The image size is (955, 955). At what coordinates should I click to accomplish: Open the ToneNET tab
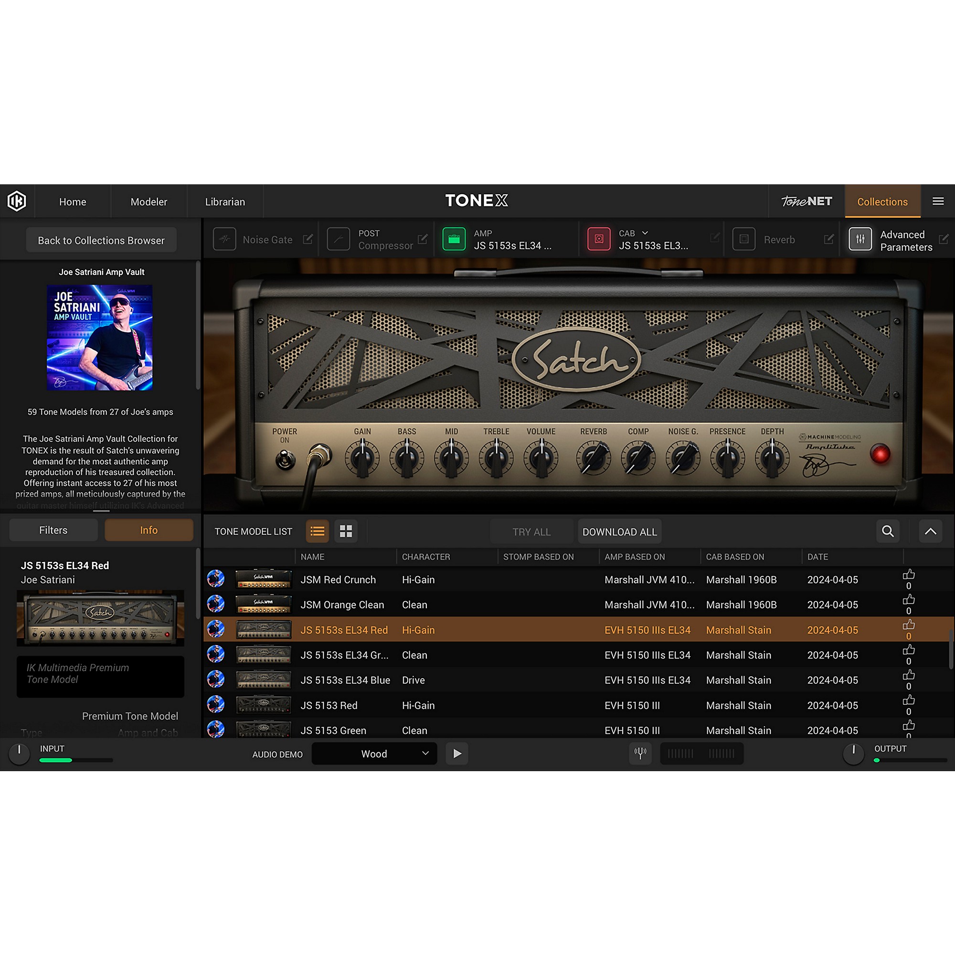tap(806, 201)
